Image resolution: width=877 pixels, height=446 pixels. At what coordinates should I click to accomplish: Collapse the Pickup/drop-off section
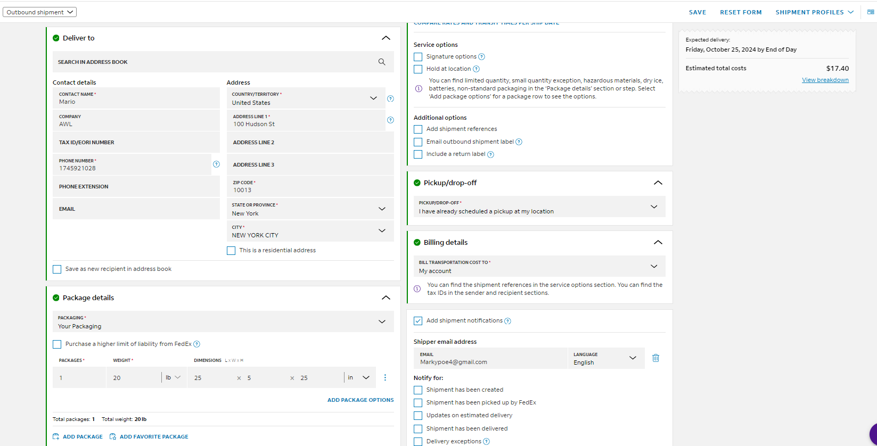(x=658, y=183)
